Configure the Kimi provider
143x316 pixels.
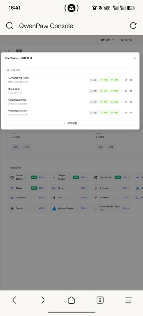coord(84,197)
